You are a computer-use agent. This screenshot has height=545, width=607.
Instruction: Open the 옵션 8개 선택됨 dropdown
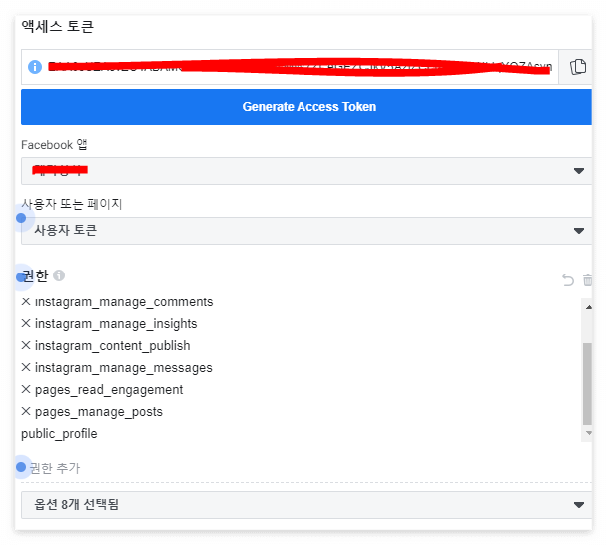306,505
